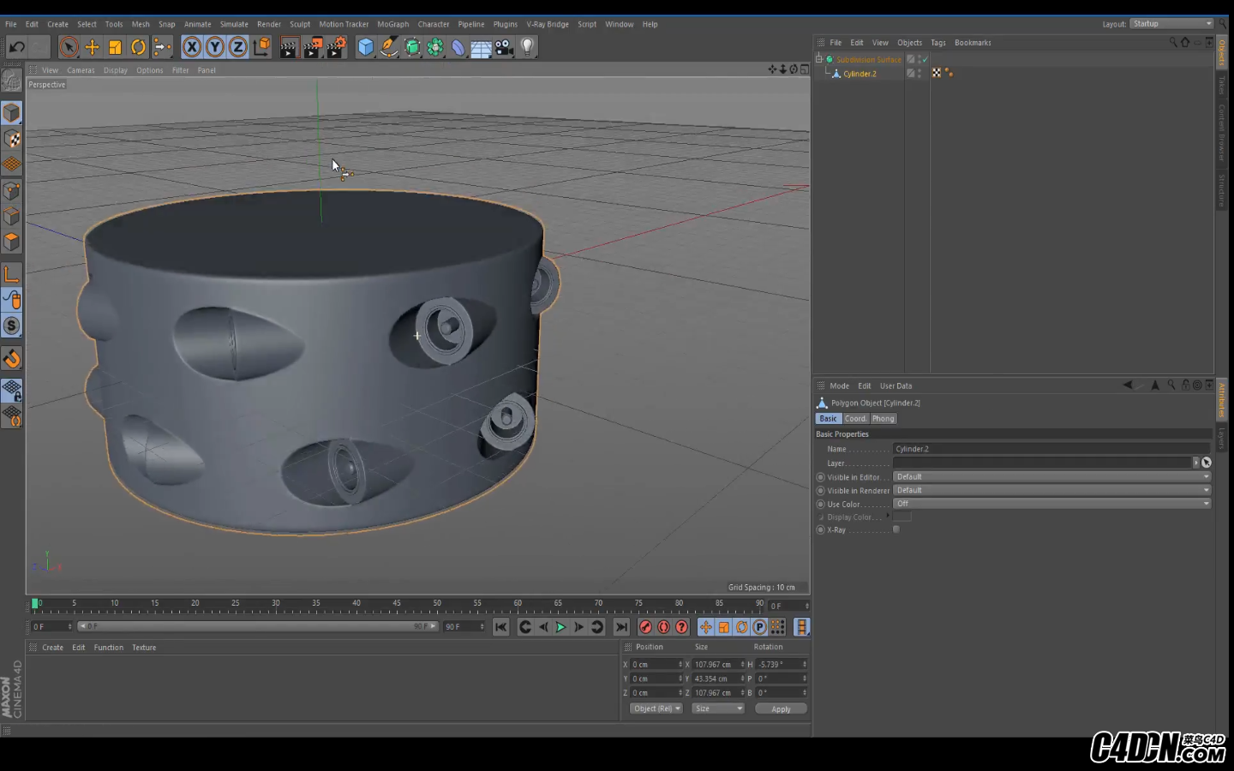The image size is (1234, 771).
Task: Select the Move tool in top toolbar
Action: click(x=92, y=47)
